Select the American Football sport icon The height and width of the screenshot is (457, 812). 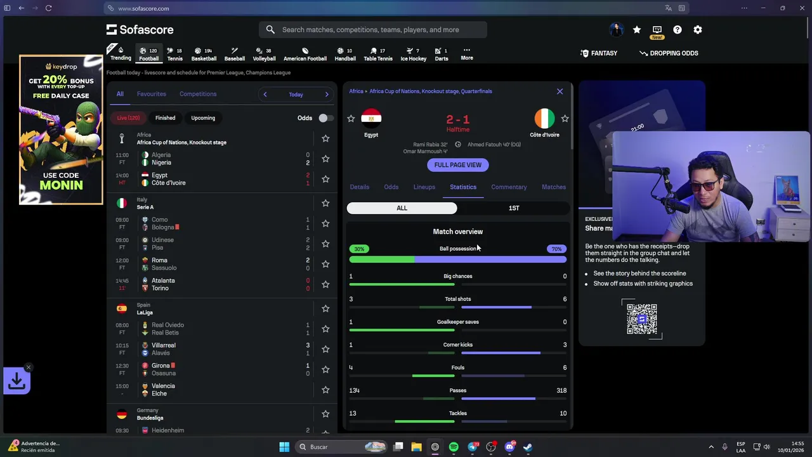pos(305,54)
